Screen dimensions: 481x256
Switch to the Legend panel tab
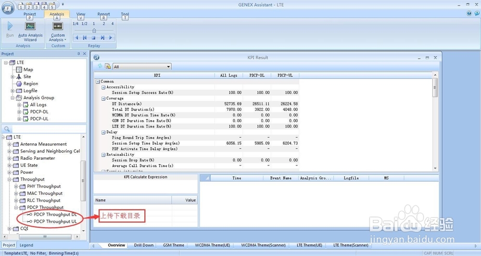[x=26, y=245]
